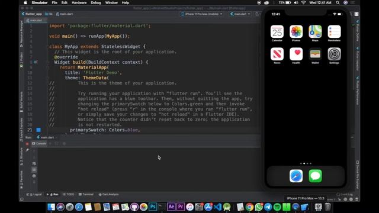Open the Simulator menu in the menu bar

(40, 2)
